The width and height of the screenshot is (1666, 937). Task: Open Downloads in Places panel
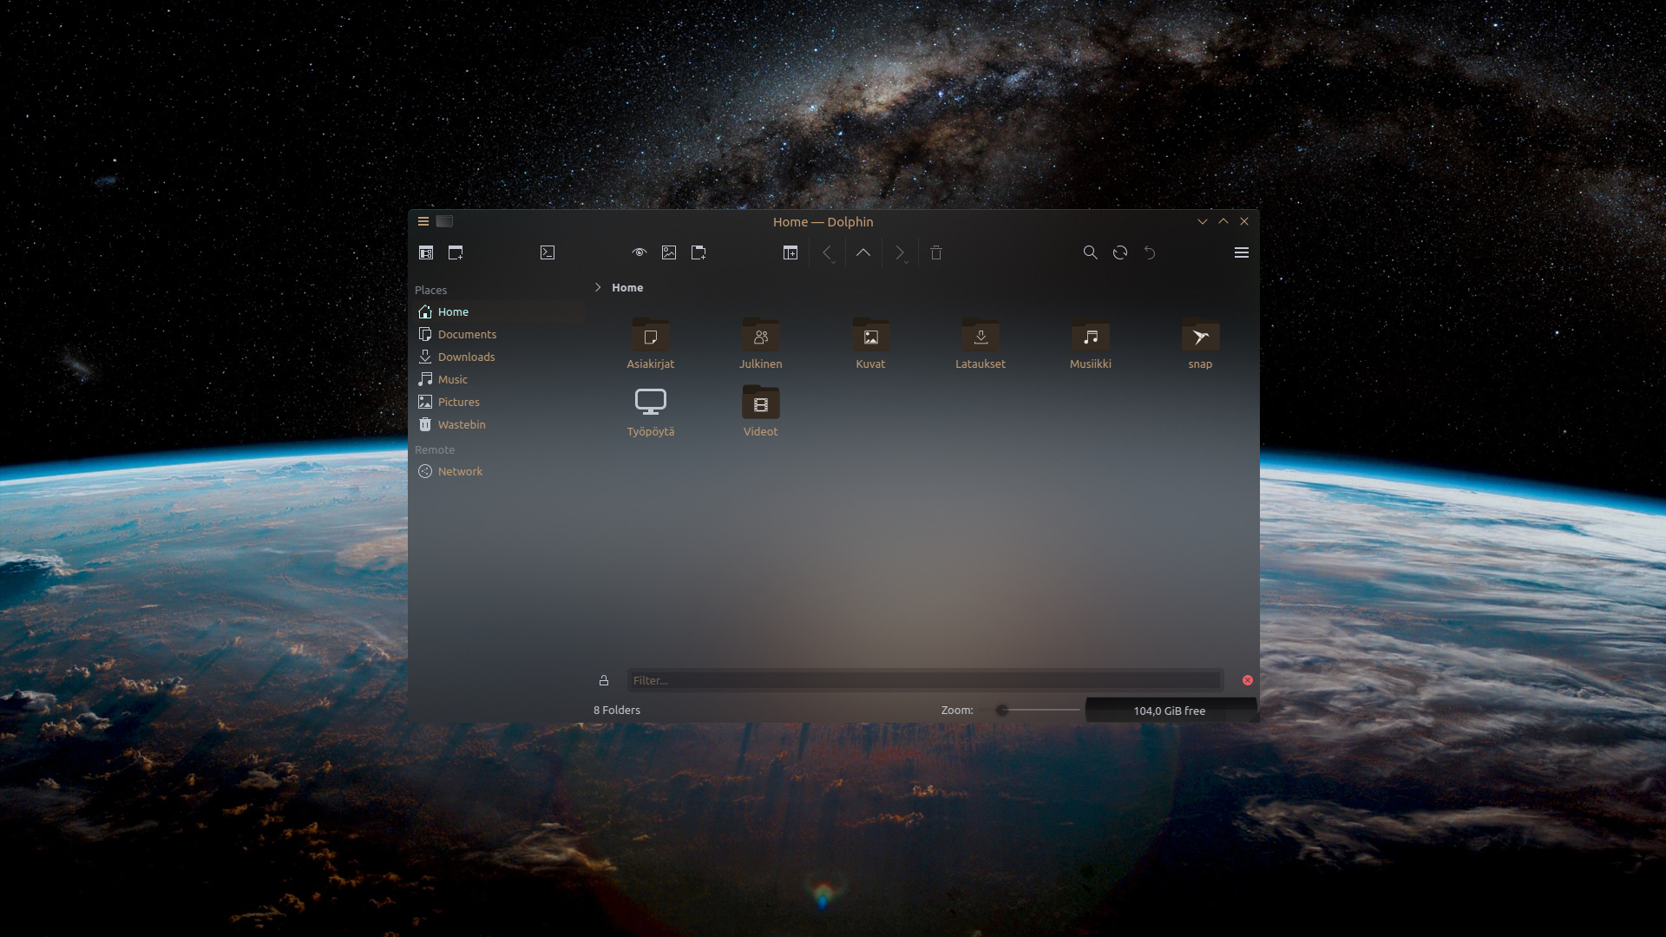[500, 357]
